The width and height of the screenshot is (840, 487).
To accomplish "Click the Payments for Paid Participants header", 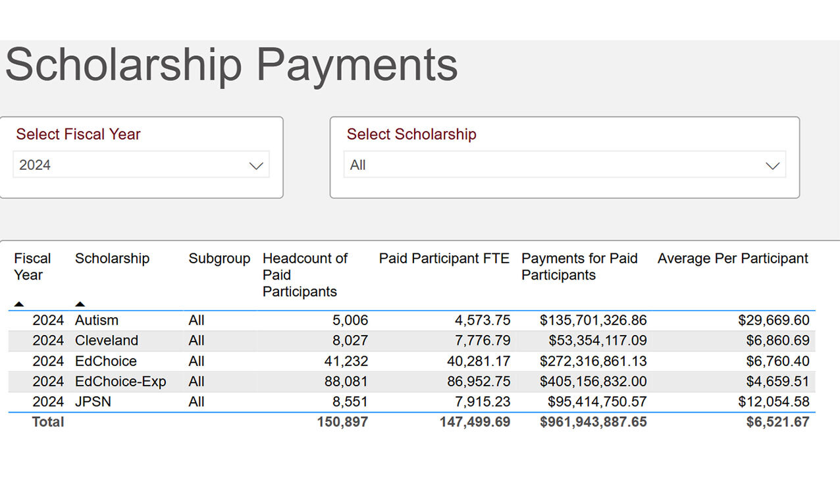I will pos(579,267).
